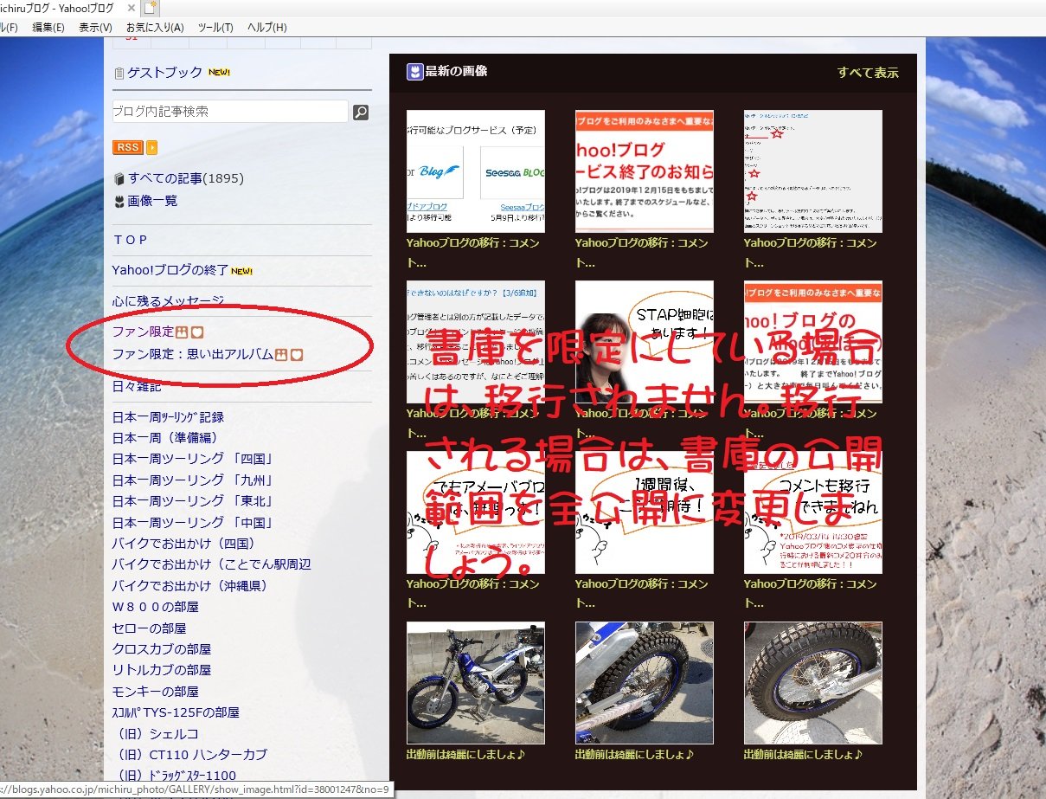Open バイクでお出かけ（四国） link
The height and width of the screenshot is (799, 1046).
pyautogui.click(x=184, y=544)
